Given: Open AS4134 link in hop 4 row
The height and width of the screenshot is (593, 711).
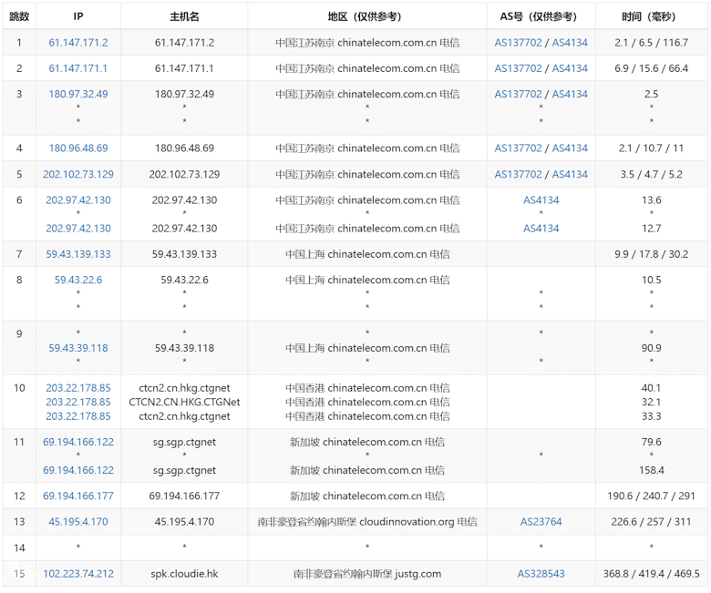Looking at the screenshot, I should (570, 148).
